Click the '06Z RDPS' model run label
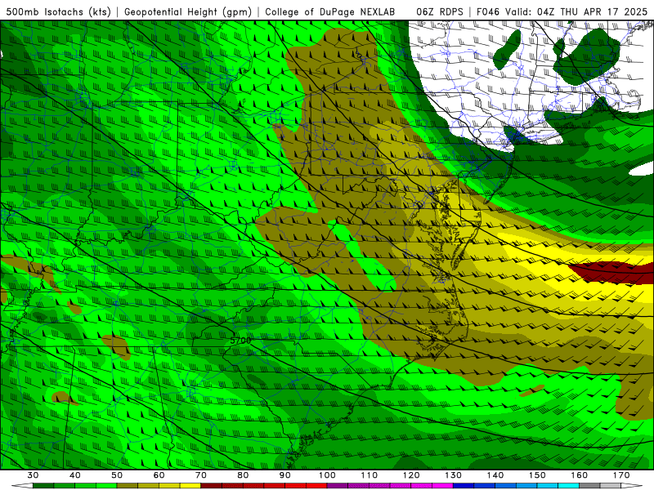This screenshot has width=654, height=490. coord(440,11)
